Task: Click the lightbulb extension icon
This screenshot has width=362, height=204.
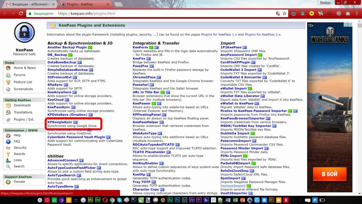Action: (303, 13)
